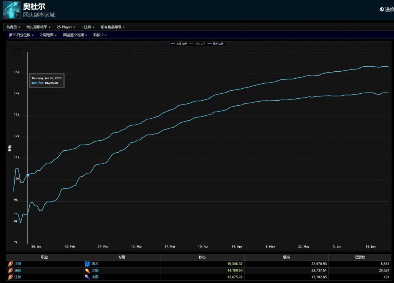Click the Arcane (奥术) spec icon
This screenshot has height=283, width=394.
(87, 264)
